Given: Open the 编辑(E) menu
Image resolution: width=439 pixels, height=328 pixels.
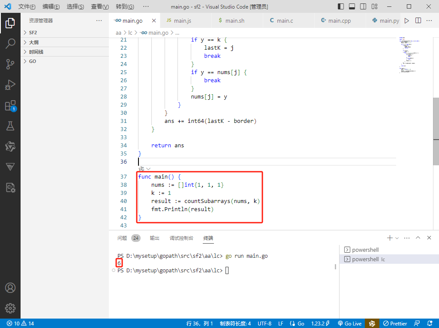Looking at the screenshot, I should tap(51, 6).
